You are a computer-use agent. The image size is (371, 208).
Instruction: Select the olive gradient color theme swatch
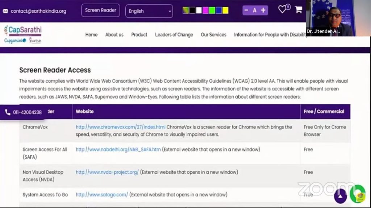pos(186,10)
